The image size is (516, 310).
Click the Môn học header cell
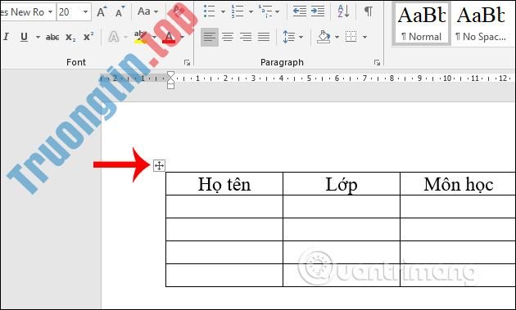tap(458, 184)
